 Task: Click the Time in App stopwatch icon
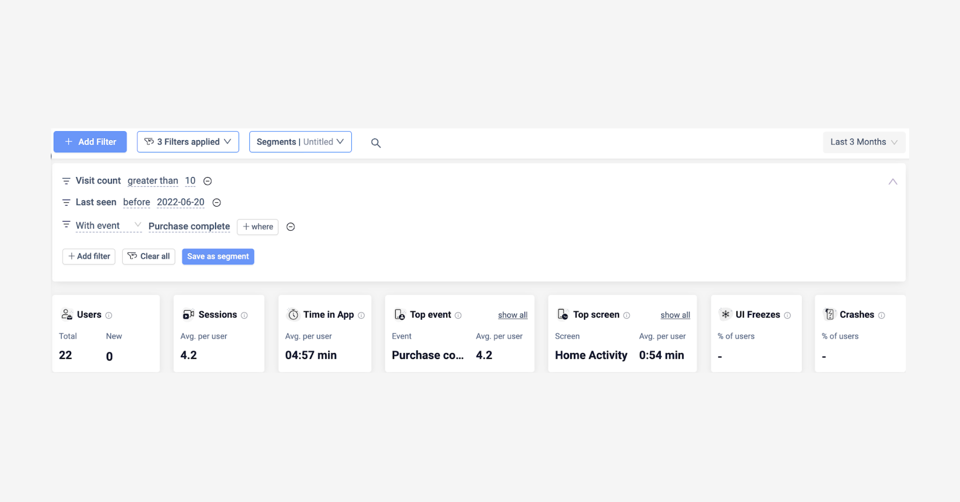click(293, 314)
